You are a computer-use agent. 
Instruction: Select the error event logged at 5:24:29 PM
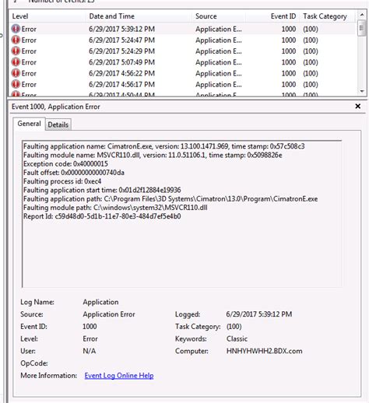(183, 51)
